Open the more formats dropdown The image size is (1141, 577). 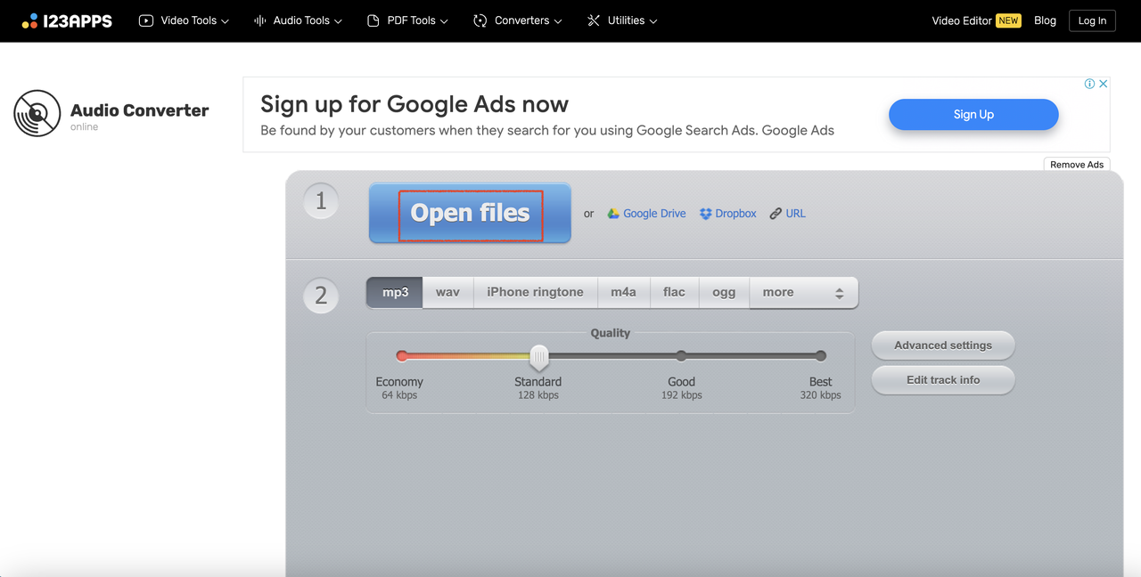pyautogui.click(x=803, y=292)
